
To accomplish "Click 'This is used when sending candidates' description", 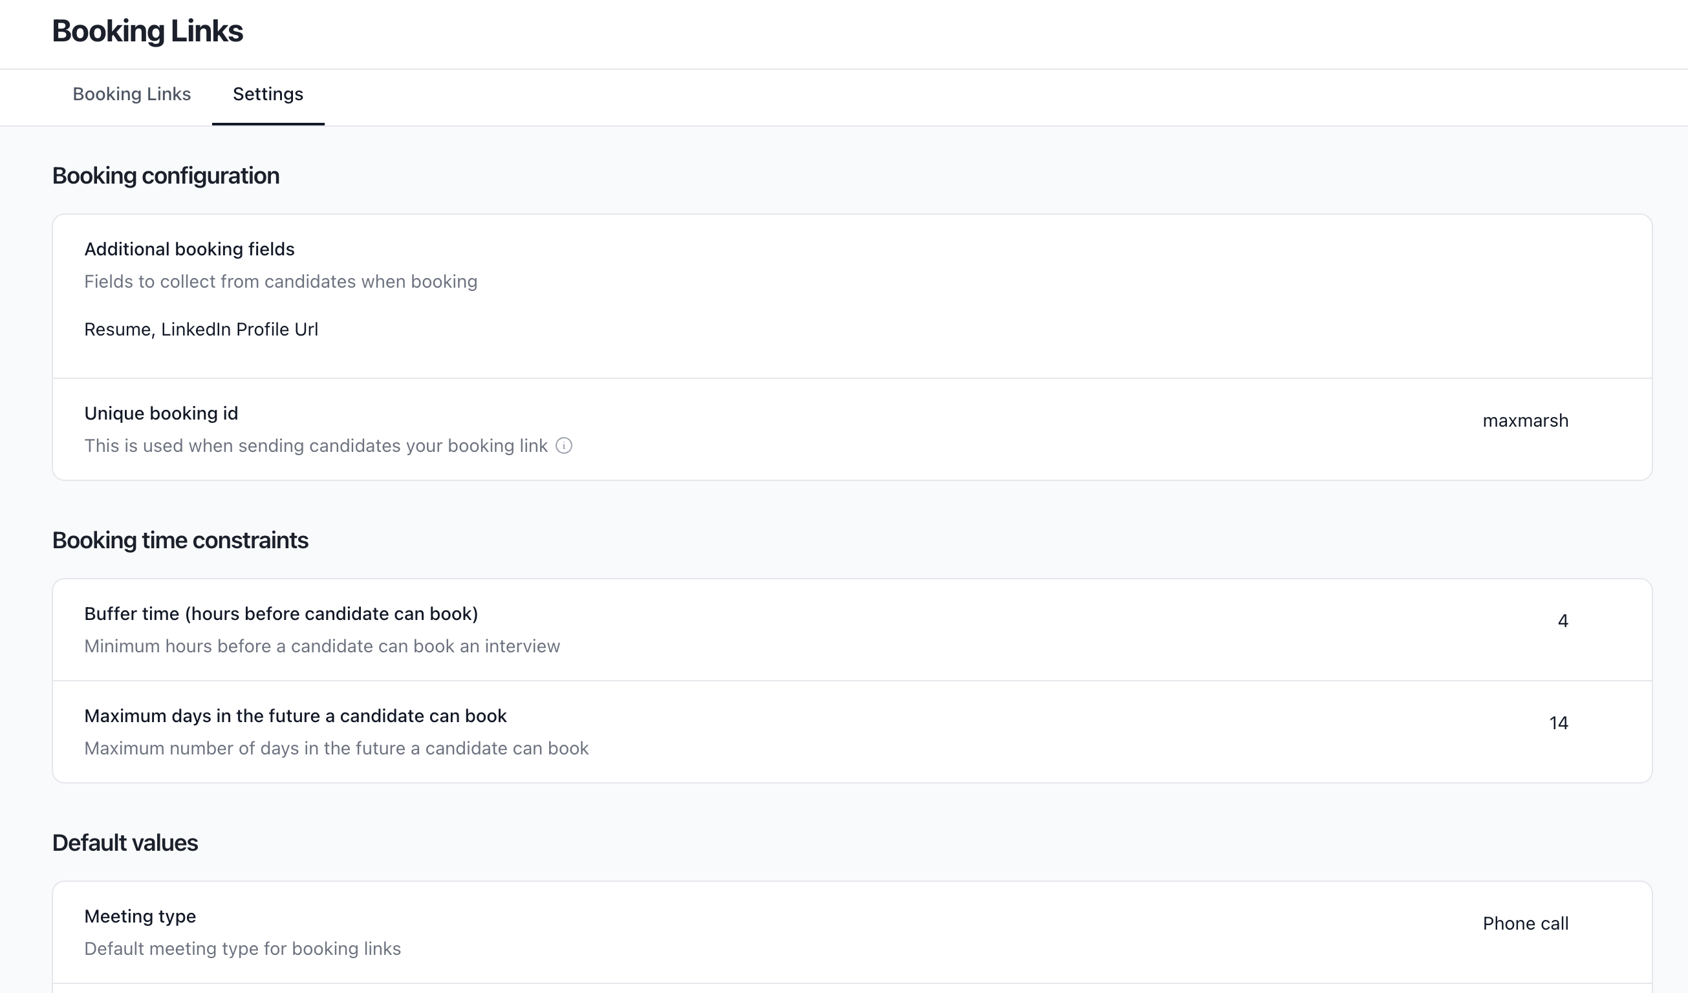I will point(316,446).
